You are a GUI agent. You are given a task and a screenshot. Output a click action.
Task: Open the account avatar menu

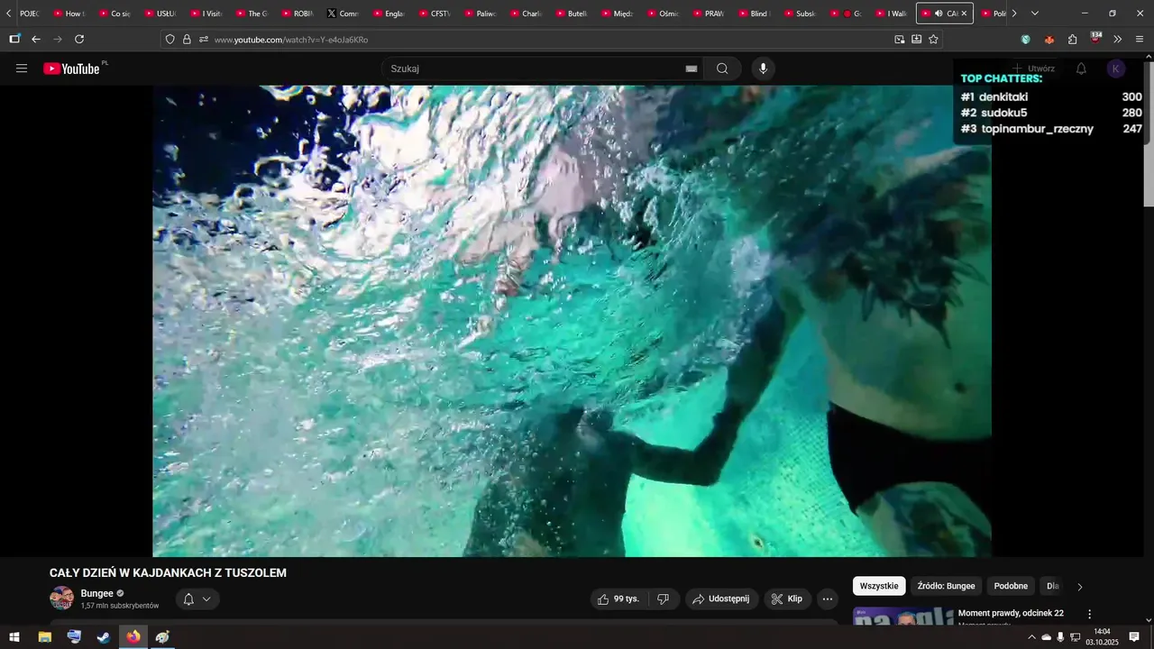[x=1116, y=69]
